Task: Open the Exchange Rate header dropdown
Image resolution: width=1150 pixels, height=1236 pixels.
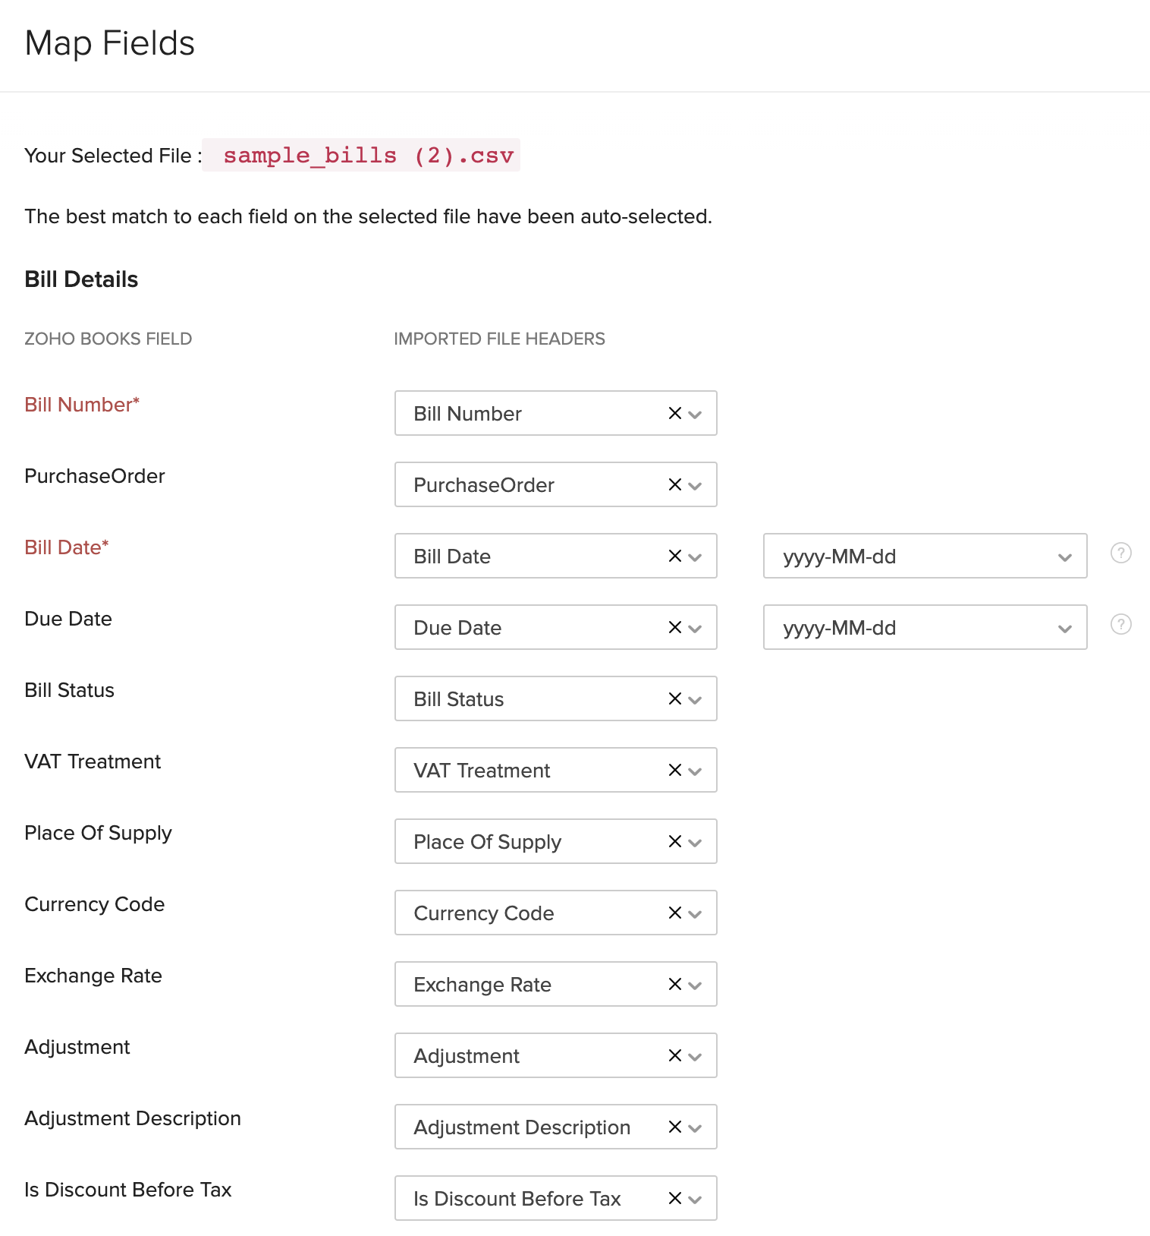Action: (x=696, y=985)
